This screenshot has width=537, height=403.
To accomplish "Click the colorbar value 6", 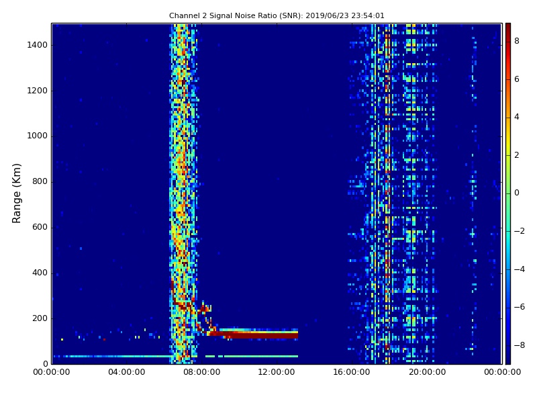I will tap(517, 79).
